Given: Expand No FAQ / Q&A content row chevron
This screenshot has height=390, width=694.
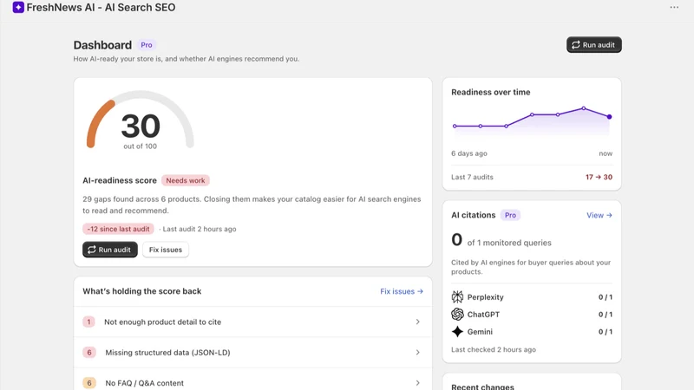Looking at the screenshot, I should [417, 383].
